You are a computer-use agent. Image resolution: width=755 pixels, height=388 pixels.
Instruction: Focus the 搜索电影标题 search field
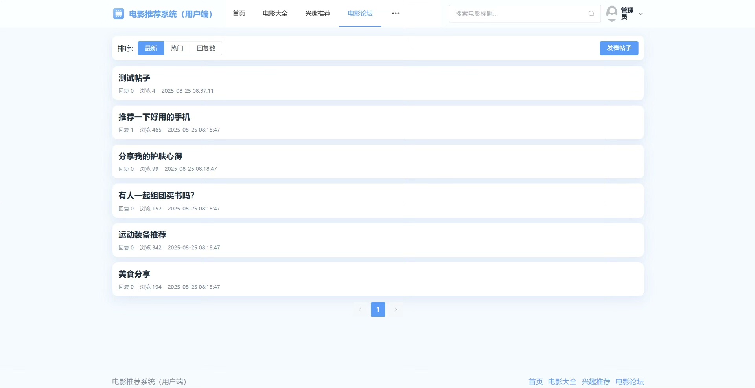click(x=519, y=14)
